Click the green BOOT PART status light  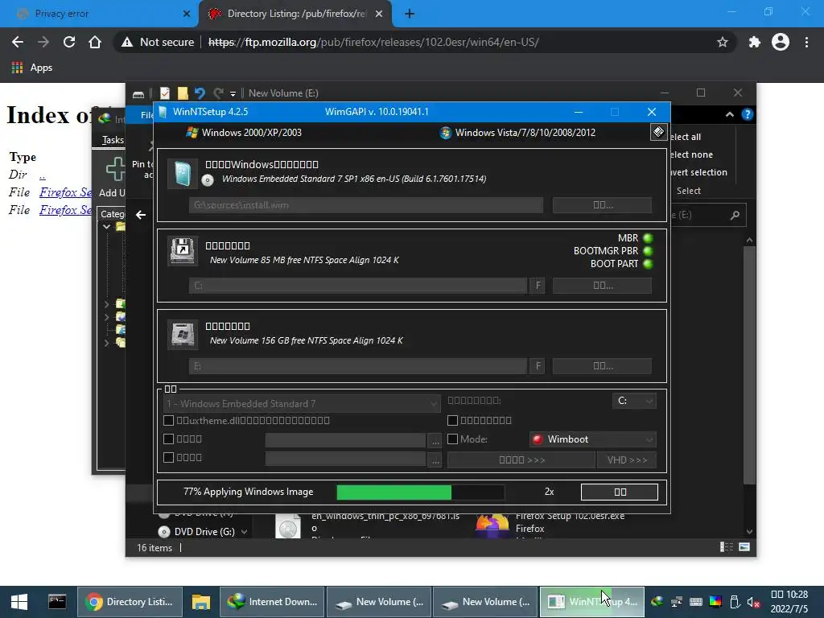tap(648, 264)
